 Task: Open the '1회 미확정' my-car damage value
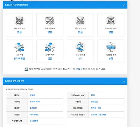click(x=19, y=58)
